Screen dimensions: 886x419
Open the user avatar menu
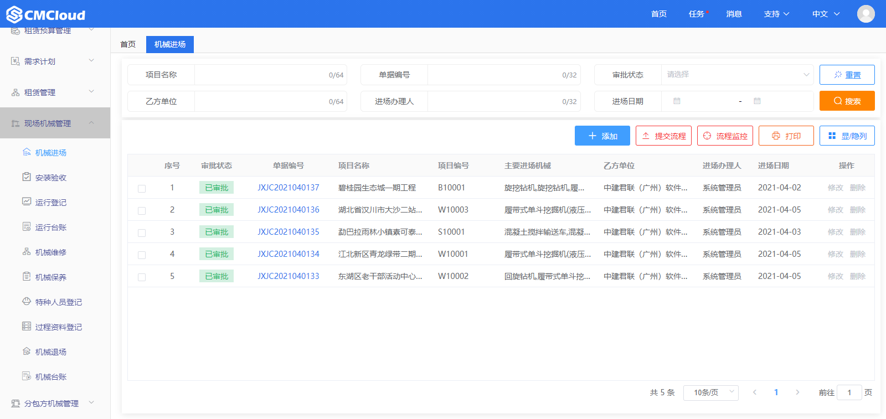[866, 14]
